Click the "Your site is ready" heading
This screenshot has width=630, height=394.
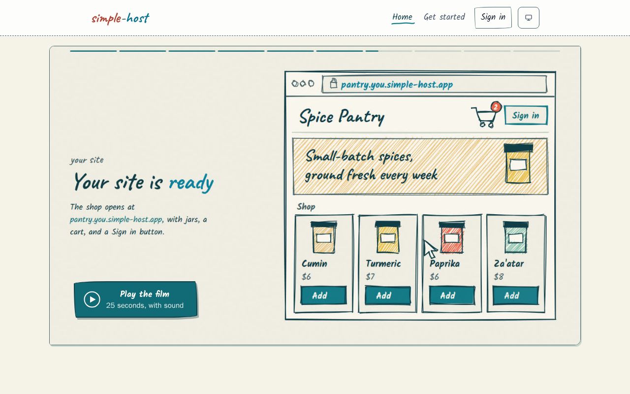click(143, 183)
